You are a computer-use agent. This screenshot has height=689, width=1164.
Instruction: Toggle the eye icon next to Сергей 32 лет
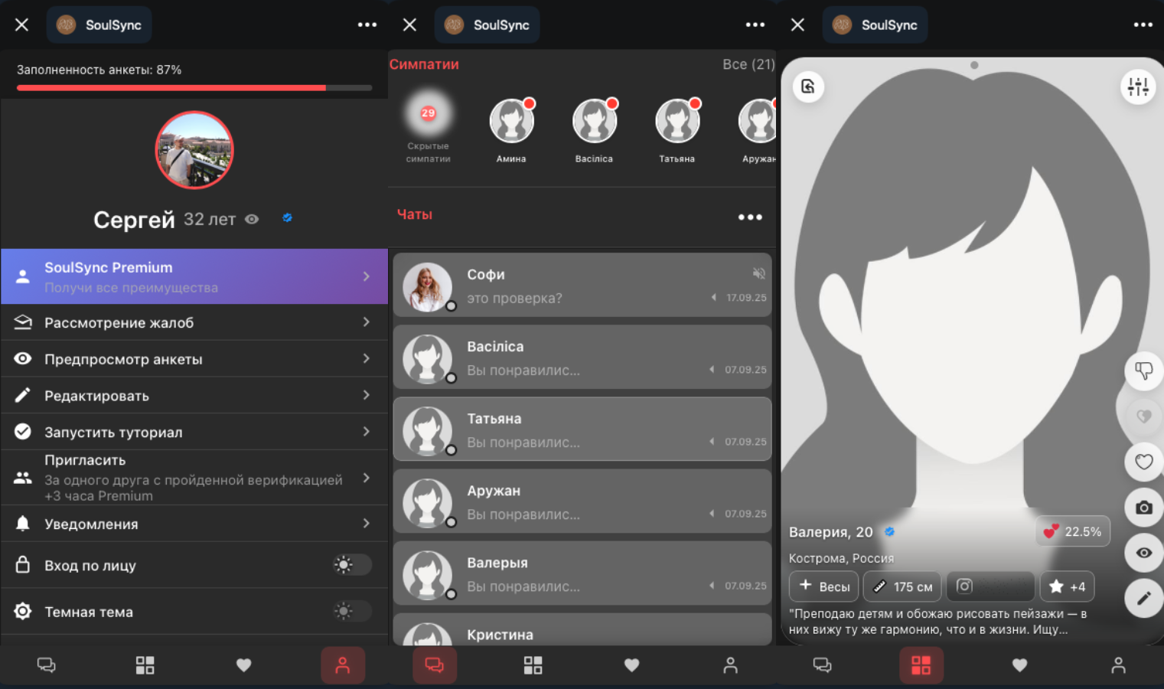pos(252,219)
